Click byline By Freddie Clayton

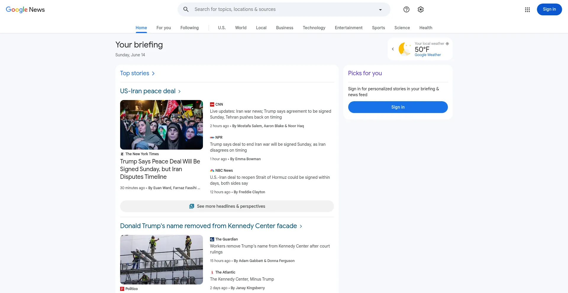[249, 192]
